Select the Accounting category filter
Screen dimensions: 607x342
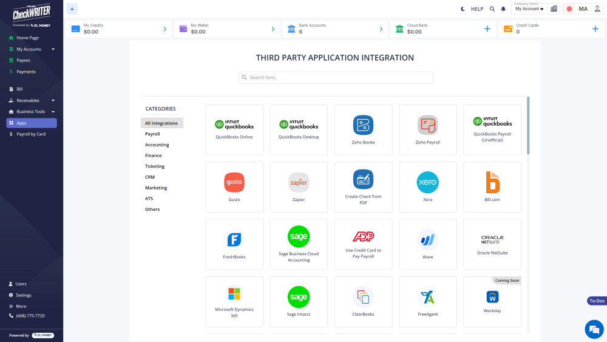[157, 145]
